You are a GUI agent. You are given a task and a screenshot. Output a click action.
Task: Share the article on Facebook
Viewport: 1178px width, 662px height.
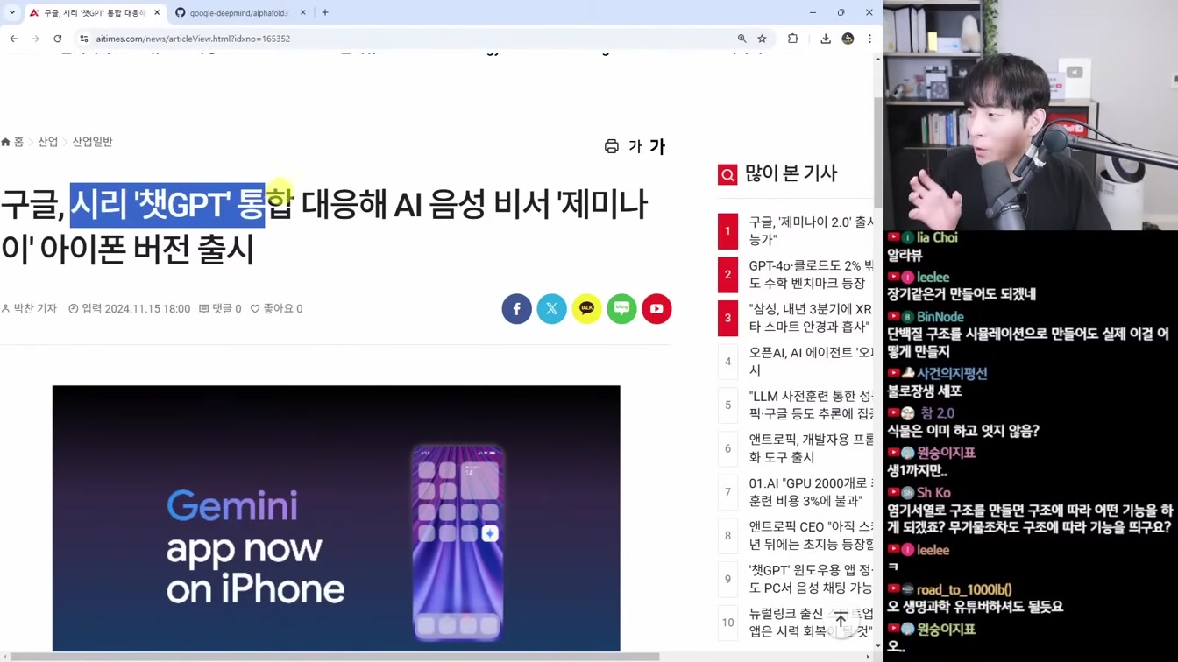[x=517, y=309]
